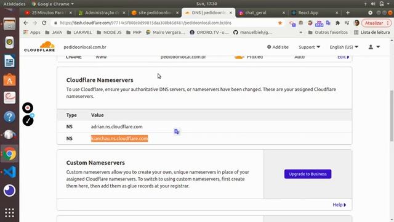Expand hidden bookmarks chevron
Viewport: 394px width, 222px height.
[300, 32]
